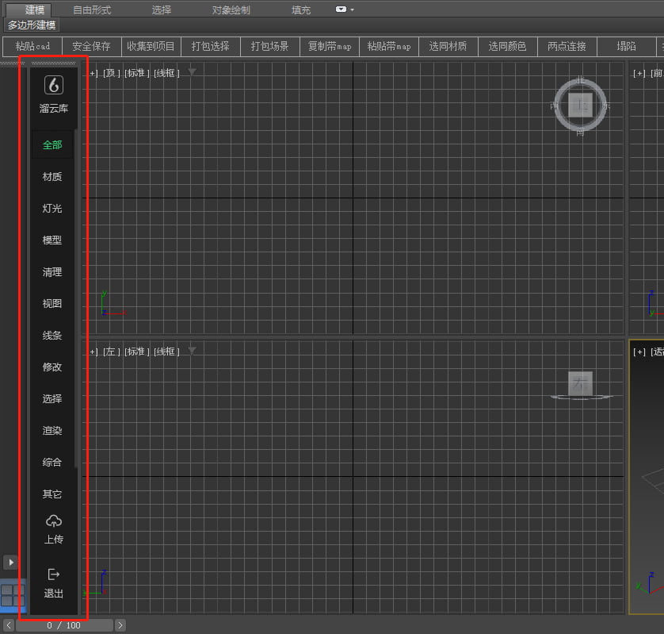
Task: Select 渲染 category in sidebar
Action: click(52, 430)
